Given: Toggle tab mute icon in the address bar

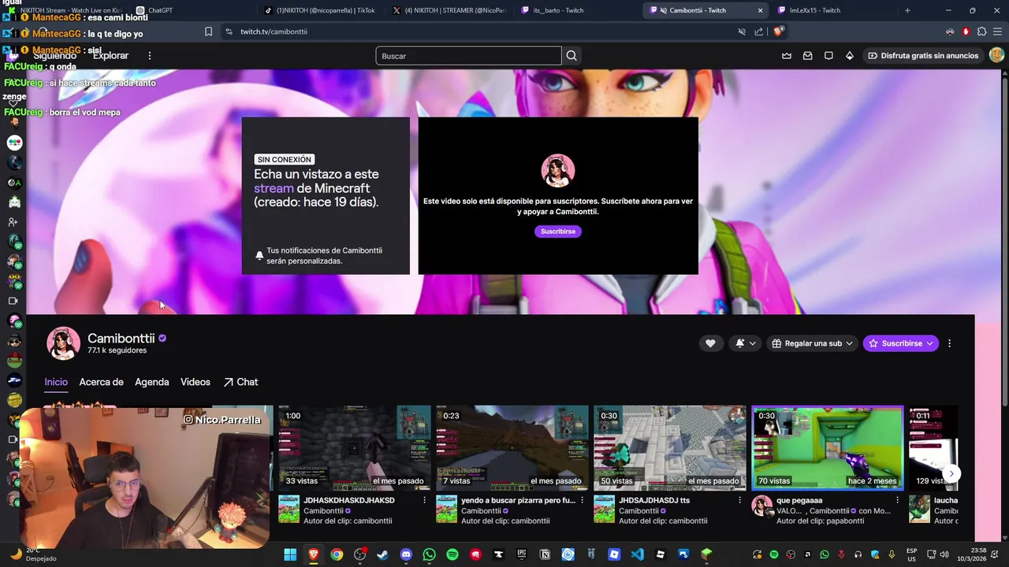Looking at the screenshot, I should coord(742,31).
